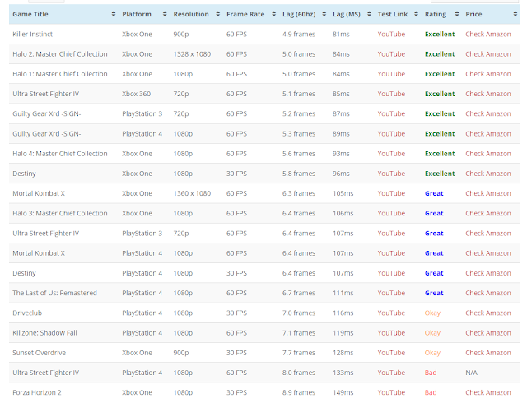Sort by Lag (60hz) column arrows
Image resolution: width=527 pixels, height=403 pixels.
click(x=324, y=14)
